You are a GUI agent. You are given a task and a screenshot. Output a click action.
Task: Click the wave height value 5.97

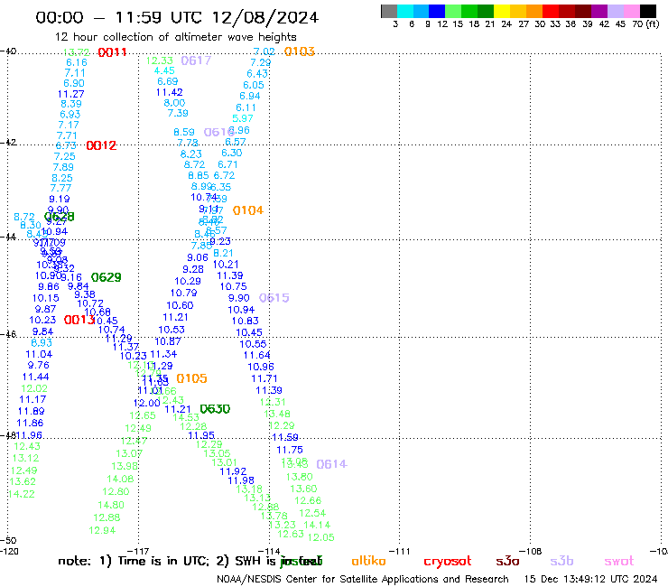tap(243, 118)
